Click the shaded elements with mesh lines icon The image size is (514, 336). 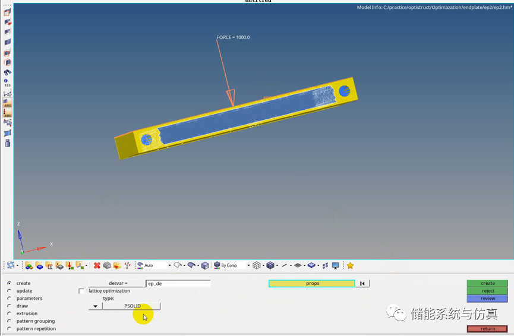(270, 265)
